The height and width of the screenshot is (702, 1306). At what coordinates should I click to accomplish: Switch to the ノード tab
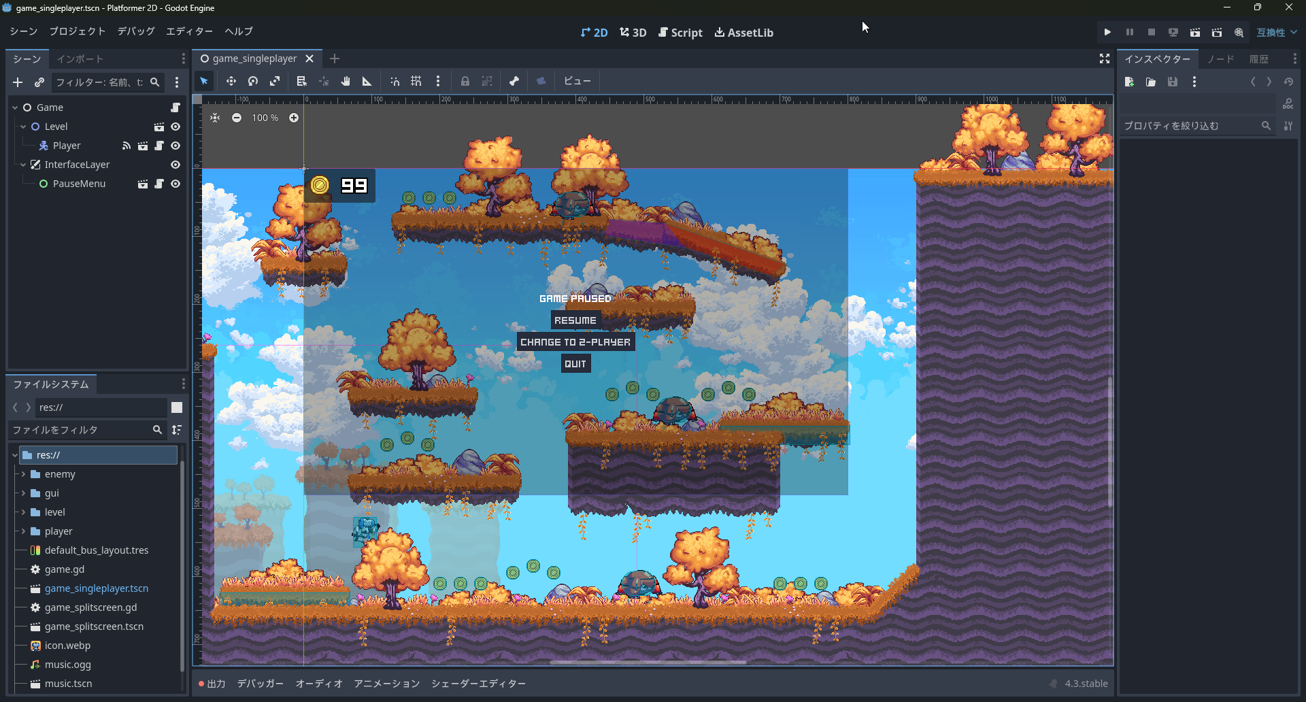[1220, 59]
